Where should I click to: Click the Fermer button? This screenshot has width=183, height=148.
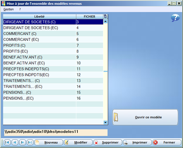tap(167, 142)
